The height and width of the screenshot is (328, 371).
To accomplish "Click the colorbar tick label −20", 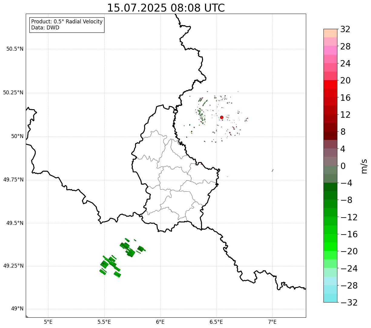I will pyautogui.click(x=349, y=252).
